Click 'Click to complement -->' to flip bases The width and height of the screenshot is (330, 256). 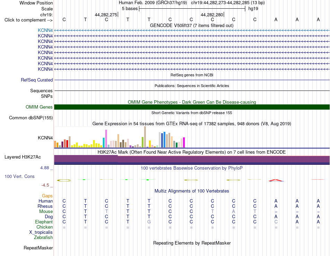[28, 20]
